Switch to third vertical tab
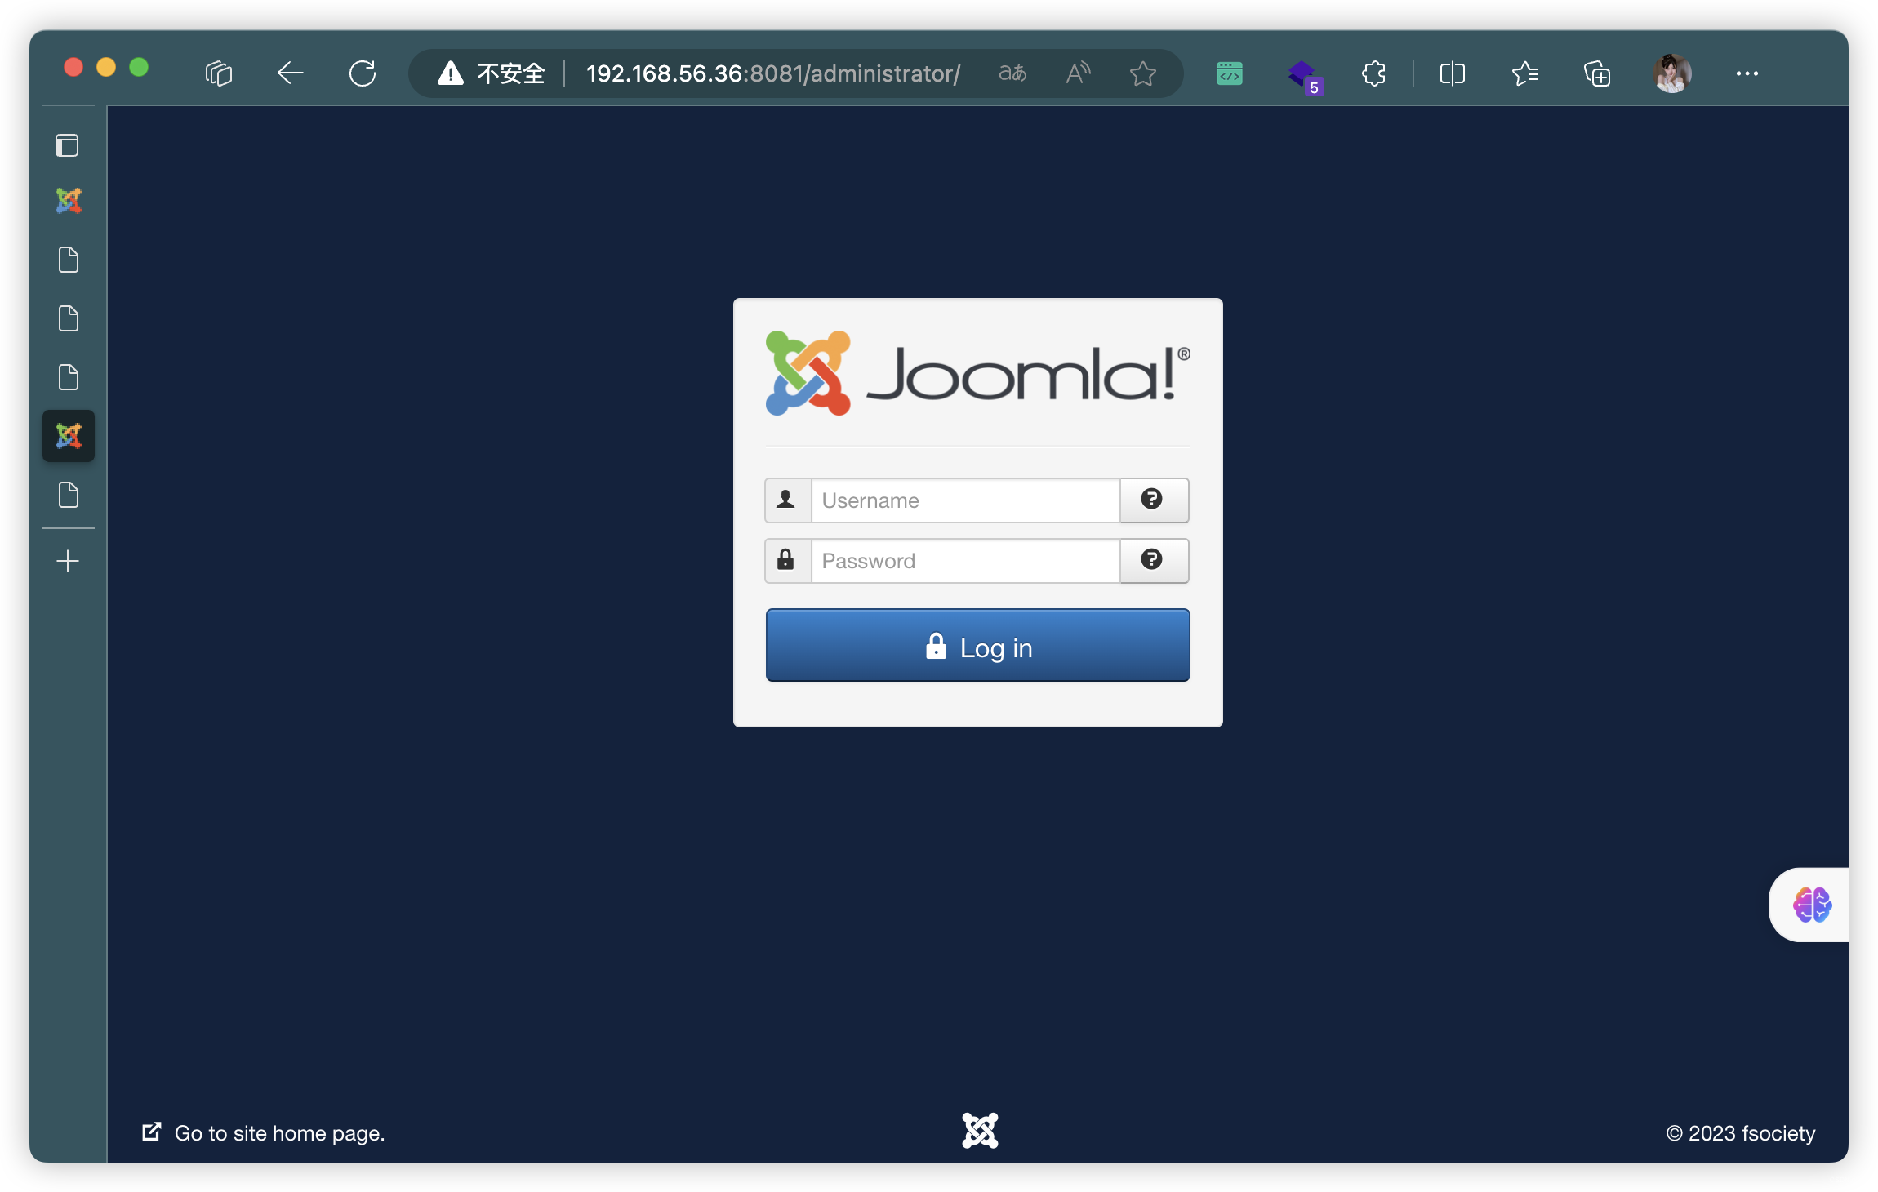This screenshot has width=1878, height=1192. point(69,318)
